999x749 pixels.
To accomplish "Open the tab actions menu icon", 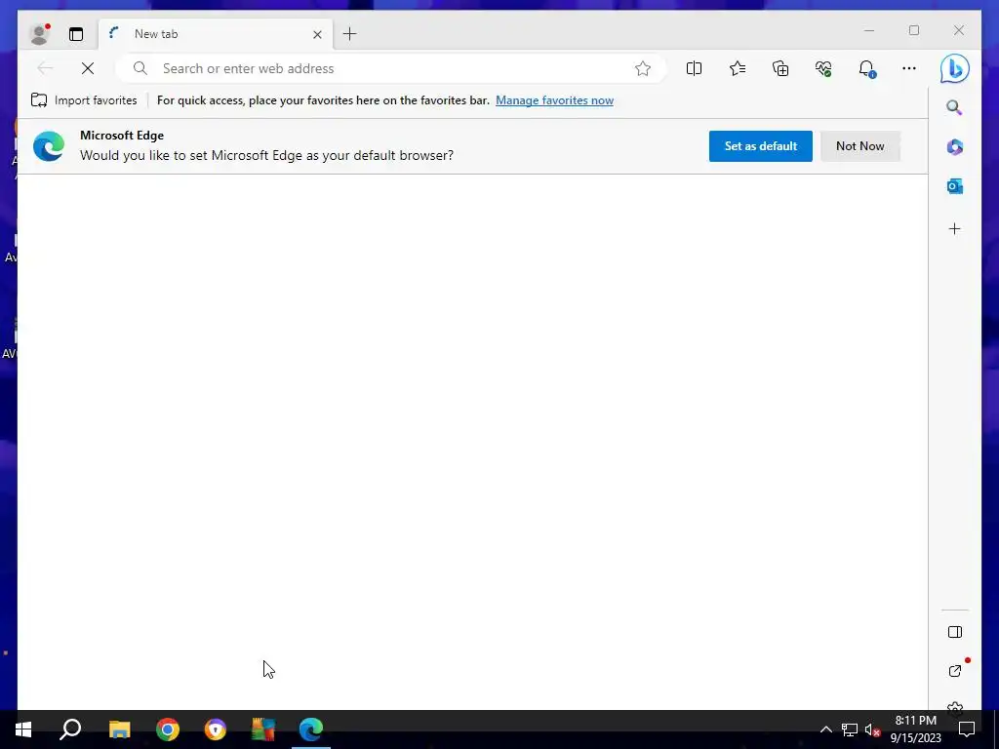I will pyautogui.click(x=76, y=34).
